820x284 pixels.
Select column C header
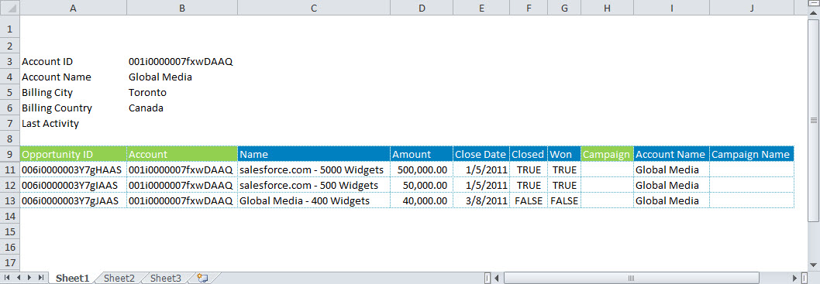point(313,7)
